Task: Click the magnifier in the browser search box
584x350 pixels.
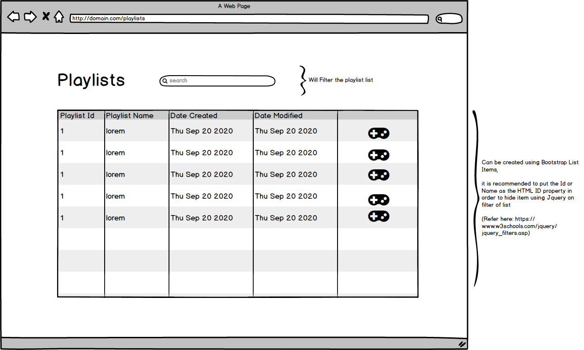Action: (440, 19)
